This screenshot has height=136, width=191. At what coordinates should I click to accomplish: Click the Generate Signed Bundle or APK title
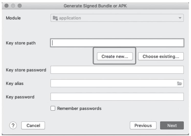[95, 6]
